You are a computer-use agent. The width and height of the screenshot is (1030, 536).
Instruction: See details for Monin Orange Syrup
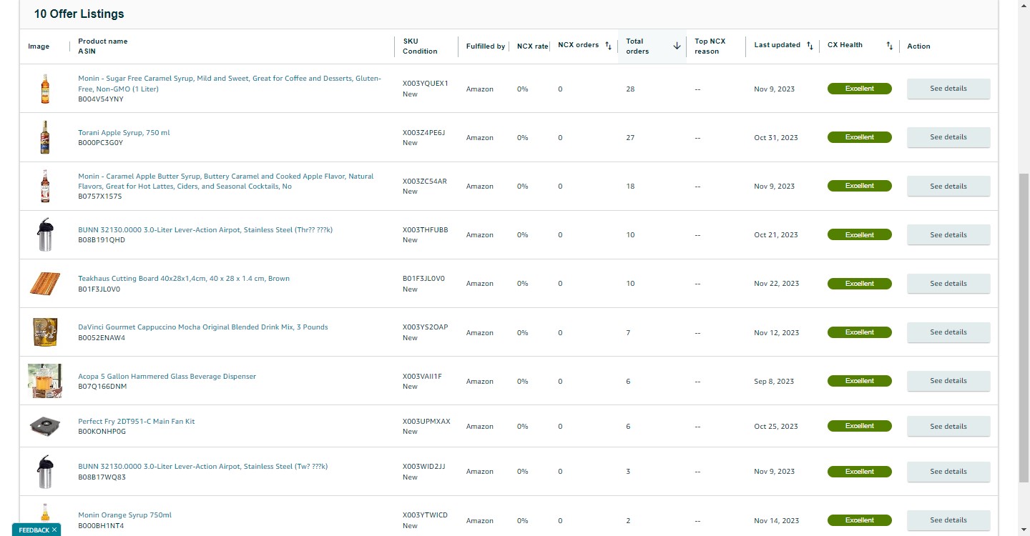pyautogui.click(x=948, y=520)
